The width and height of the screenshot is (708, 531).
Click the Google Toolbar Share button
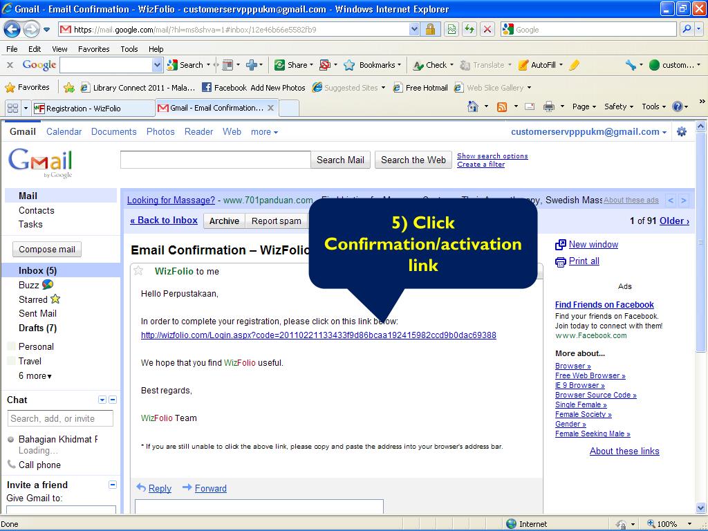(293, 65)
